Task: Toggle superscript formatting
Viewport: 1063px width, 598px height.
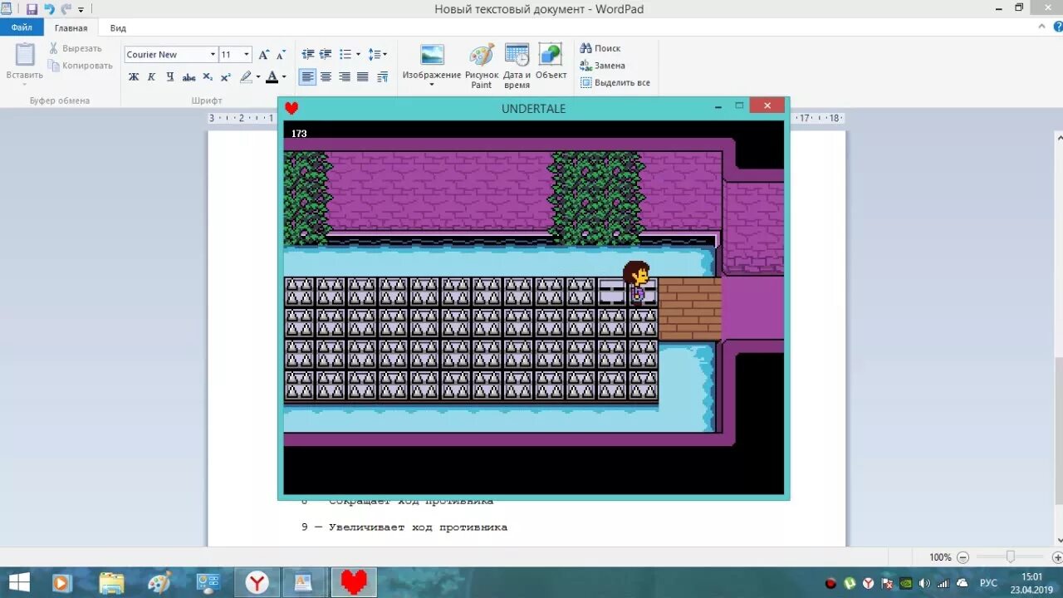Action: pyautogui.click(x=225, y=77)
